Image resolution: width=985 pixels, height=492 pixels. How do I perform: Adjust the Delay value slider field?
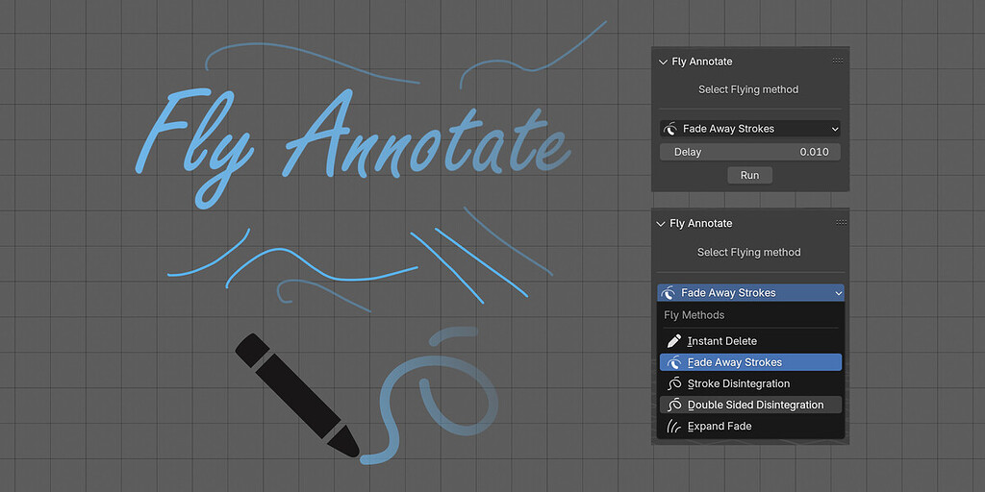(750, 152)
